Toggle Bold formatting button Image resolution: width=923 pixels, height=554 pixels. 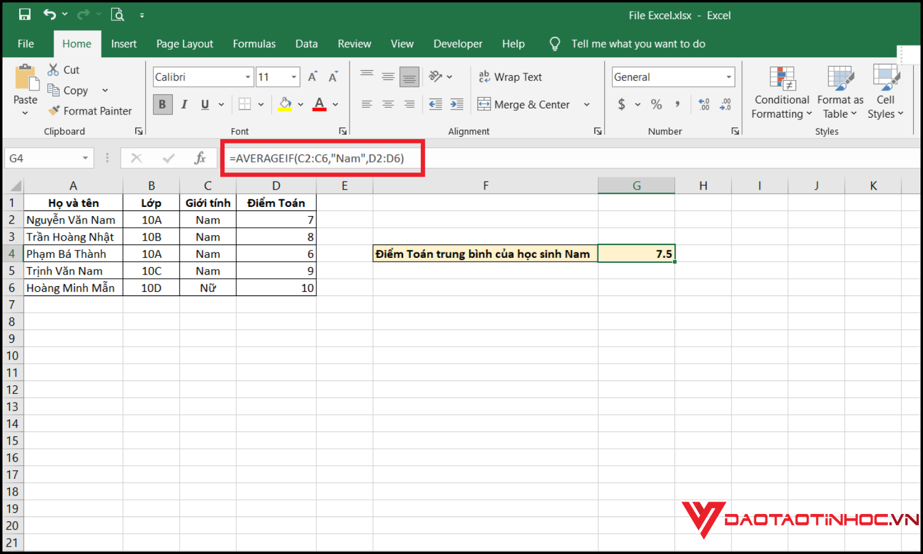(162, 105)
